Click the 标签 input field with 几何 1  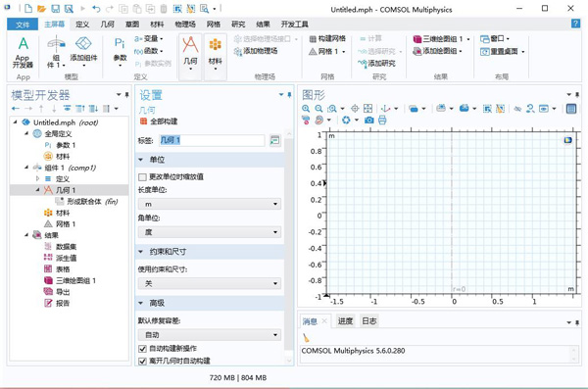(212, 140)
